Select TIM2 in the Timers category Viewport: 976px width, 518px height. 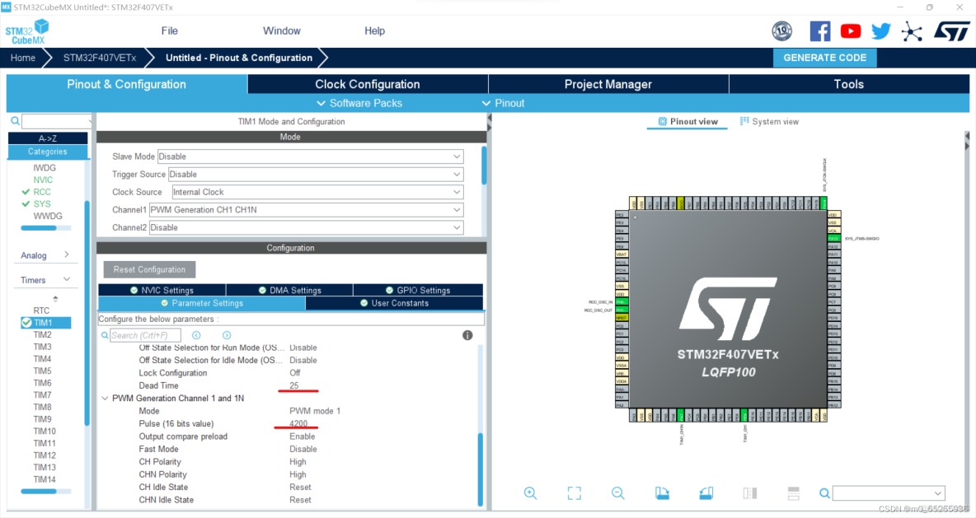(x=45, y=334)
